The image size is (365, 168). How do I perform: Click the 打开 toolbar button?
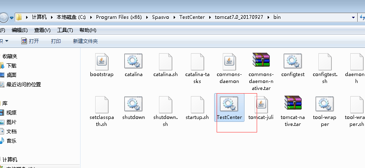pyautogui.click(x=30, y=41)
